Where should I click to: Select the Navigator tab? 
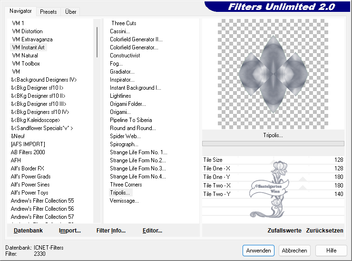tap(21, 11)
